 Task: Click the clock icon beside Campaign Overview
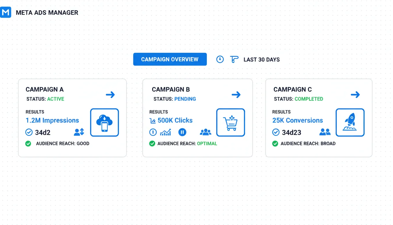(220, 59)
